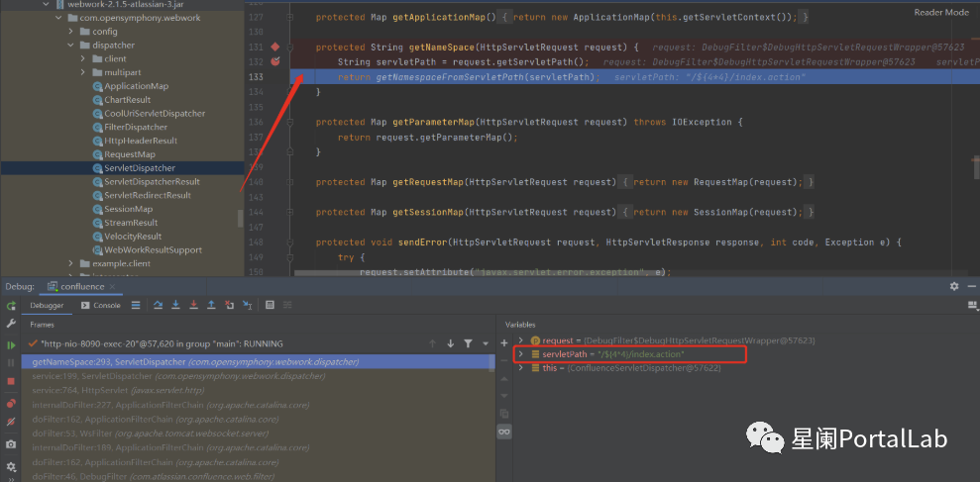Screen dimensions: 980x482
Task: Toggle Mute Breakpoints icon
Action: click(x=11, y=422)
